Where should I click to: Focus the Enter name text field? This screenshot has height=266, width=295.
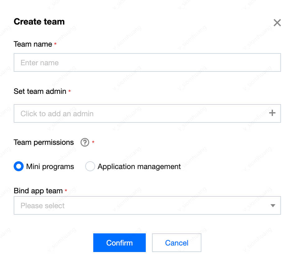coord(147,63)
